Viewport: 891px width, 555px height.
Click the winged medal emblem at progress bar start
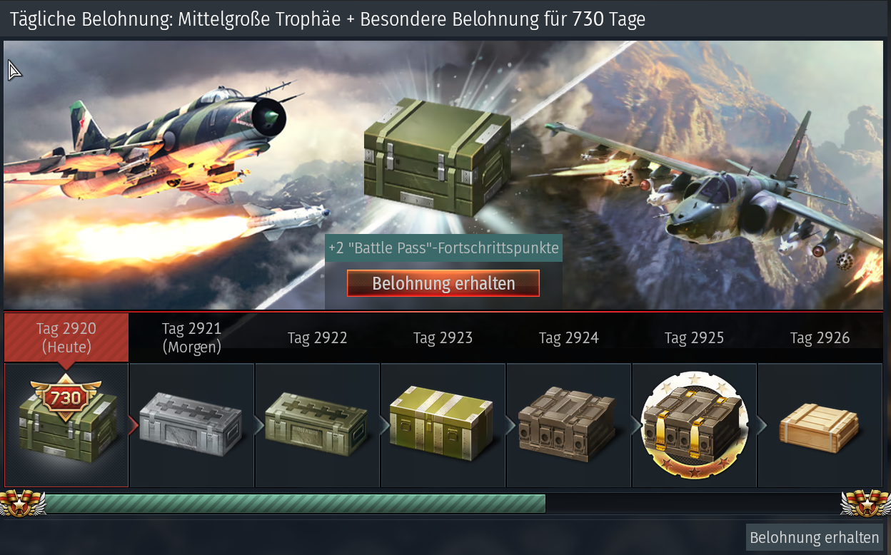coord(22,503)
